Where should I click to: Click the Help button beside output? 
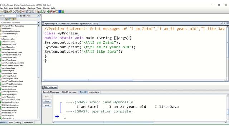(x=47, y=106)
